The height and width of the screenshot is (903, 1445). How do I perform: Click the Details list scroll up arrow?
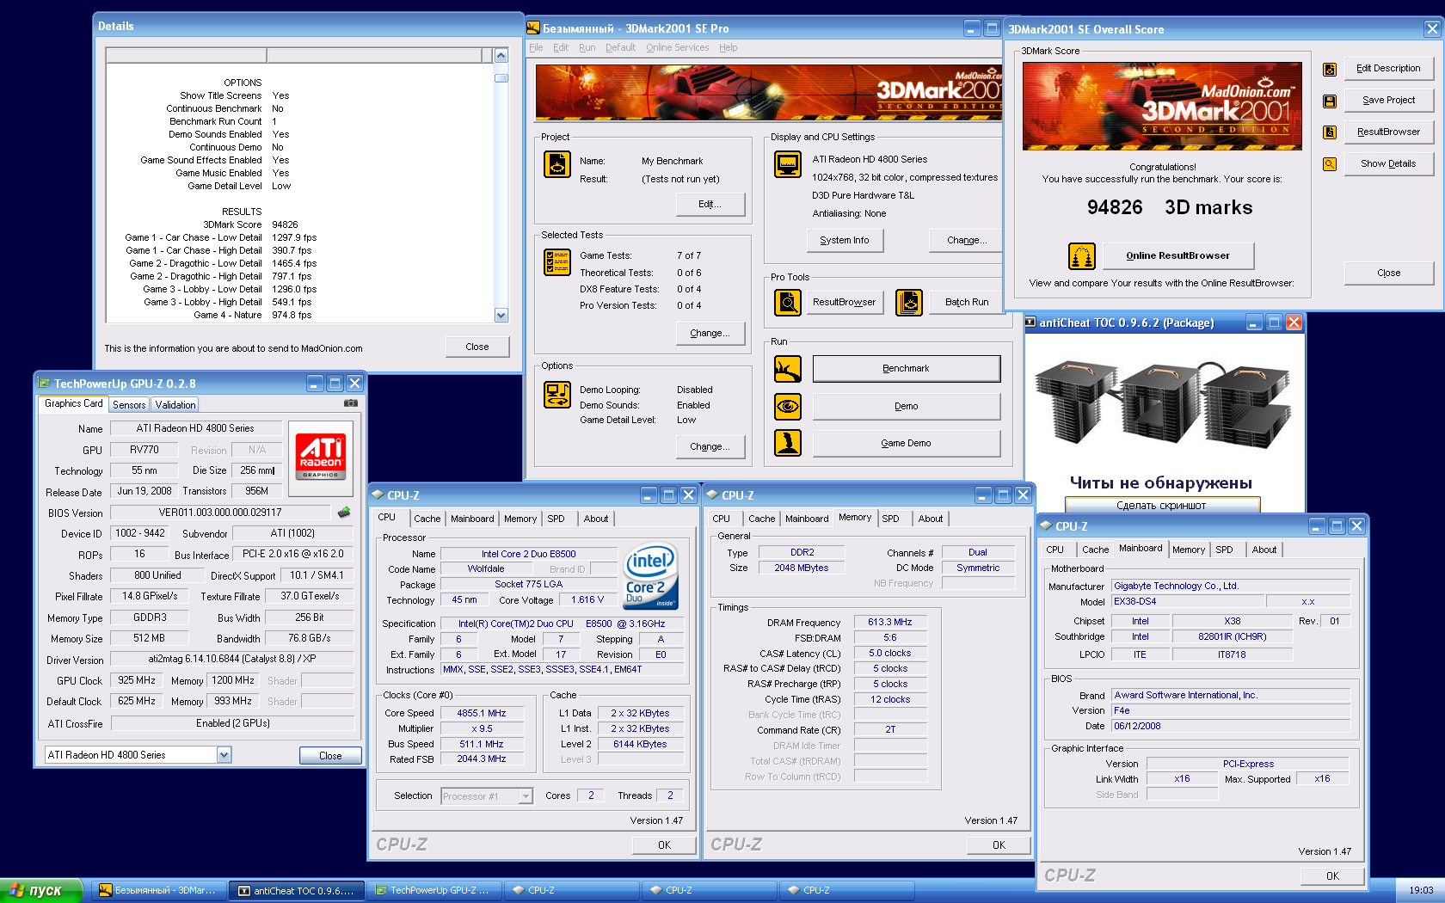point(501,56)
